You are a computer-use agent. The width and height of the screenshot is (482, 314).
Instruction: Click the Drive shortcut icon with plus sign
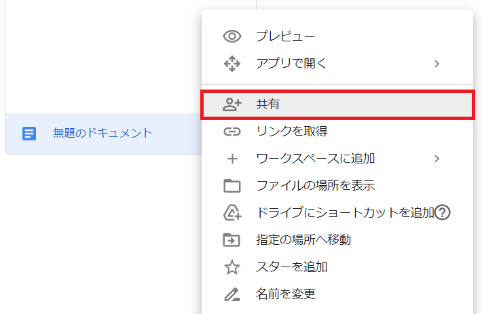click(232, 213)
